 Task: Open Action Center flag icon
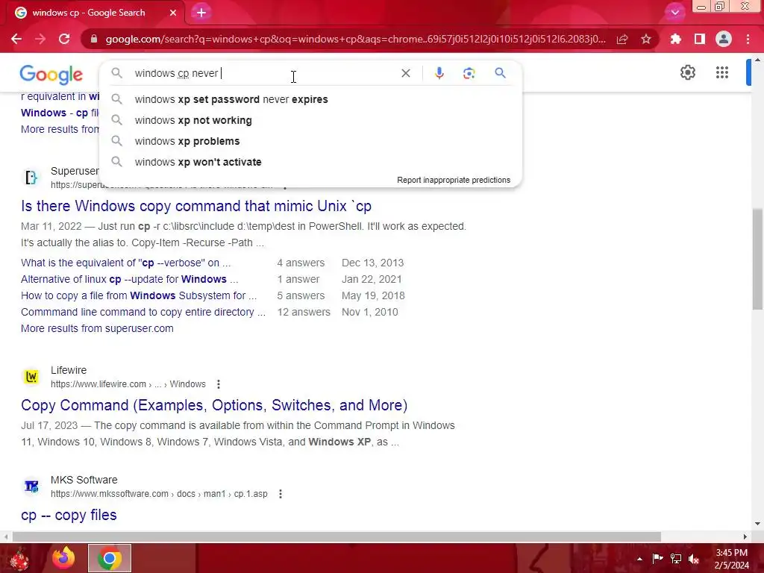tap(657, 558)
